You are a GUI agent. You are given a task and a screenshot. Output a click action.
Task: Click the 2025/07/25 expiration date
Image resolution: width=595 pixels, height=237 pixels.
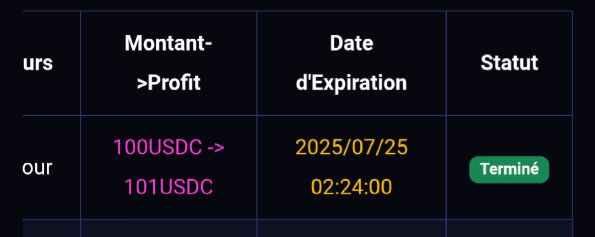click(x=351, y=147)
